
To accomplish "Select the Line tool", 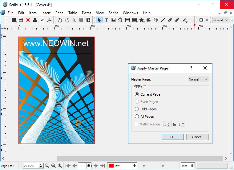I will click(x=163, y=20).
